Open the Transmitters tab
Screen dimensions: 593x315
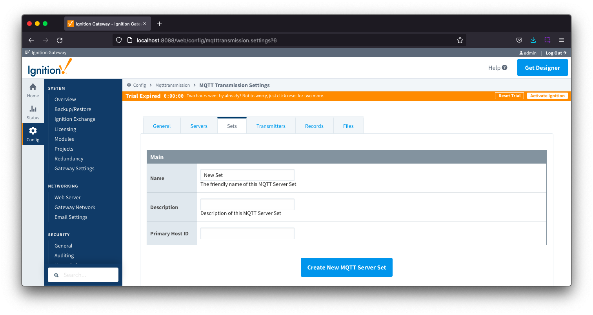tap(271, 126)
